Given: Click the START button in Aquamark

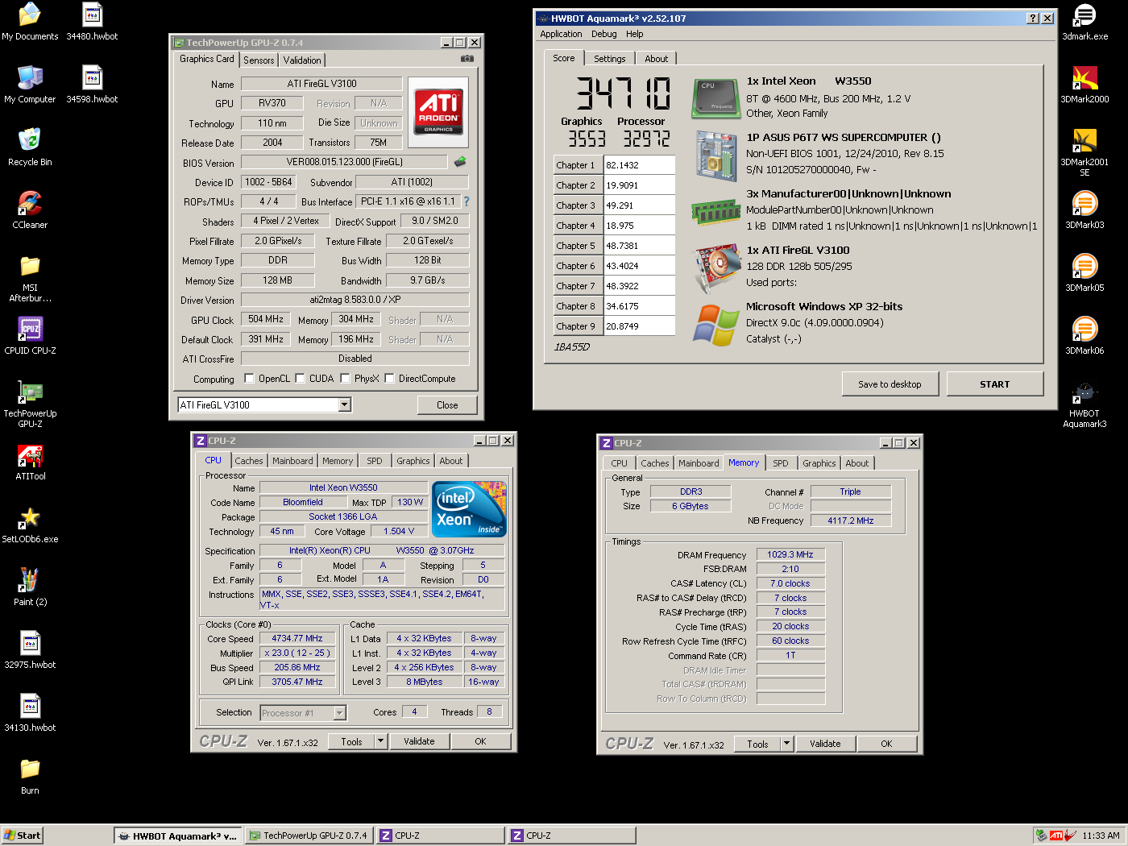Looking at the screenshot, I should tap(995, 384).
